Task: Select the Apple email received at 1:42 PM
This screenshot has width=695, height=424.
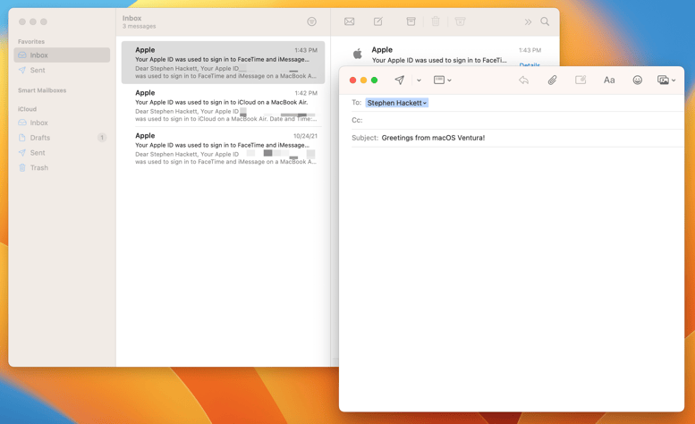Action: (223, 106)
